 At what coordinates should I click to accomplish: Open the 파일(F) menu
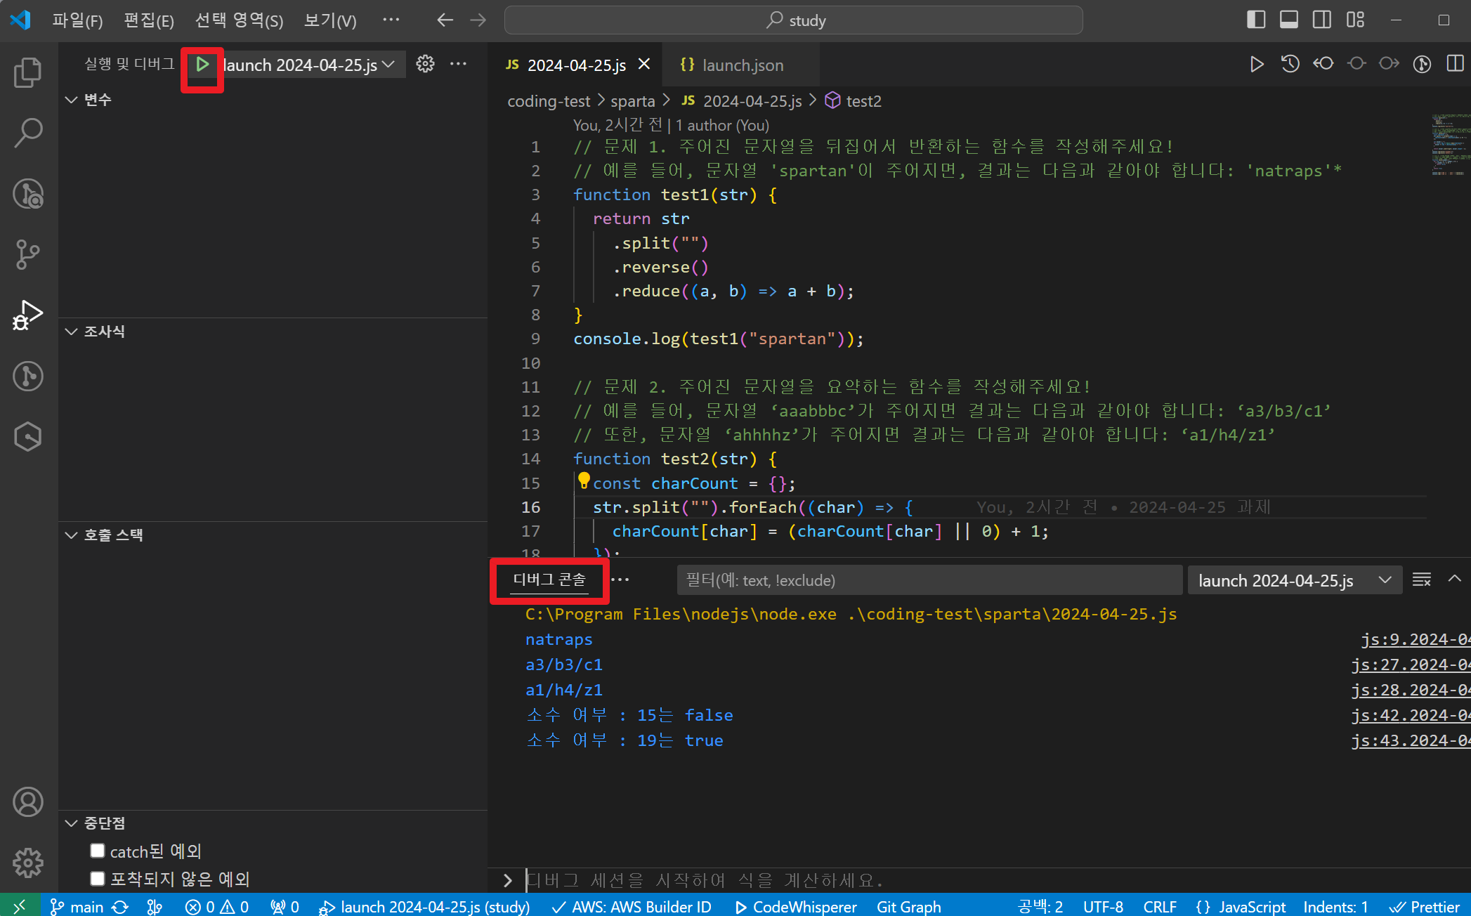pos(77,20)
